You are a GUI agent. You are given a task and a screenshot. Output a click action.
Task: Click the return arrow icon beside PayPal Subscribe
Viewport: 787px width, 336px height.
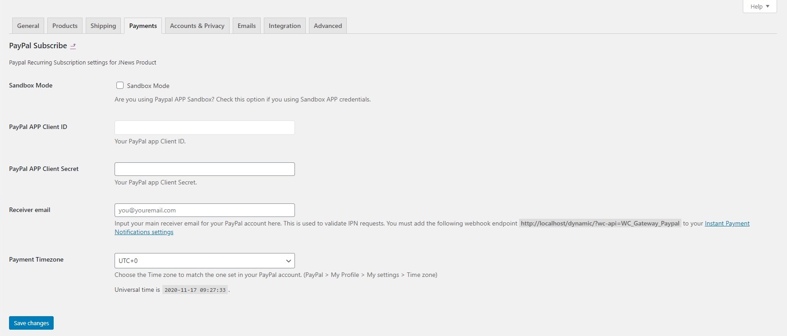click(73, 46)
